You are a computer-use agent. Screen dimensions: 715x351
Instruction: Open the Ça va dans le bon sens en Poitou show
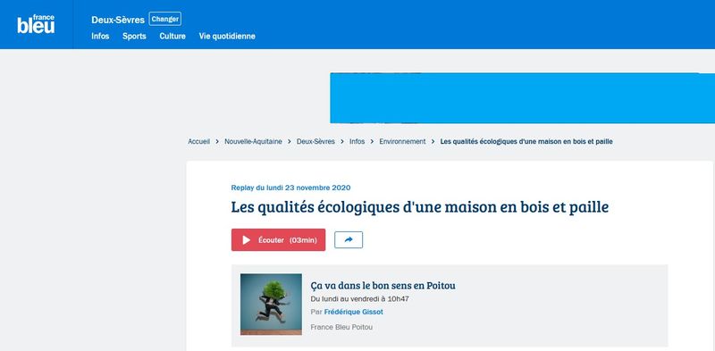pyautogui.click(x=383, y=286)
